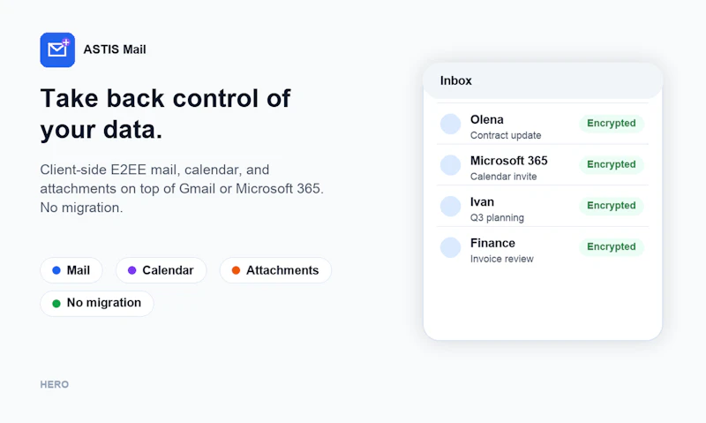Click Olena's avatar circle in the inbox
The image size is (706, 423).
click(450, 124)
